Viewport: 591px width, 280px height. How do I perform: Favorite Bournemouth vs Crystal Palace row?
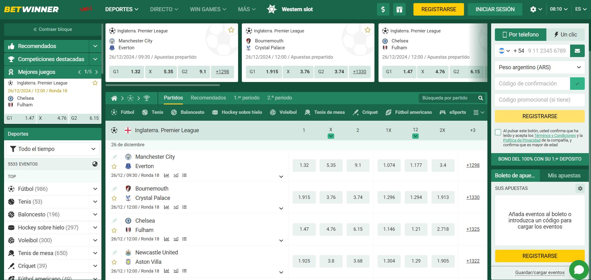pyautogui.click(x=114, y=198)
